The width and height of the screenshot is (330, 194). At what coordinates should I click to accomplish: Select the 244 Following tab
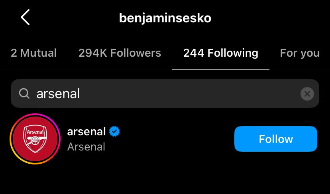pos(220,53)
